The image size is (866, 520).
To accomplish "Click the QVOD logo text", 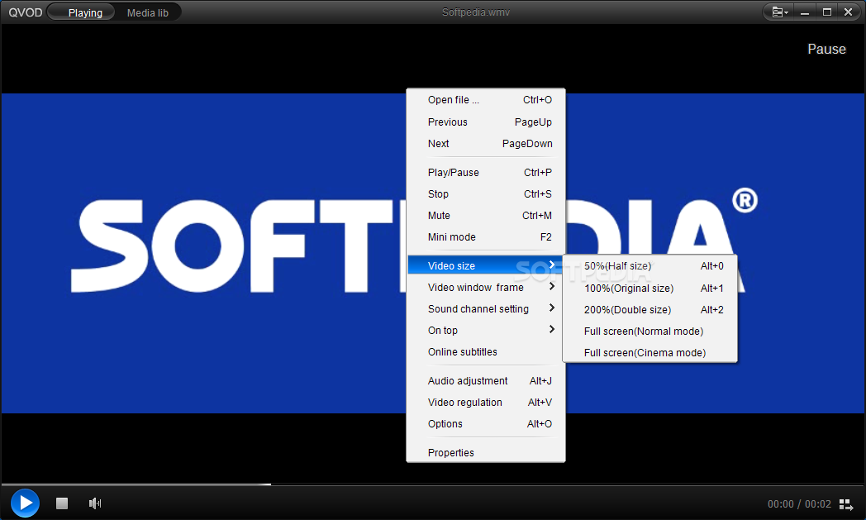I will 25,12.
